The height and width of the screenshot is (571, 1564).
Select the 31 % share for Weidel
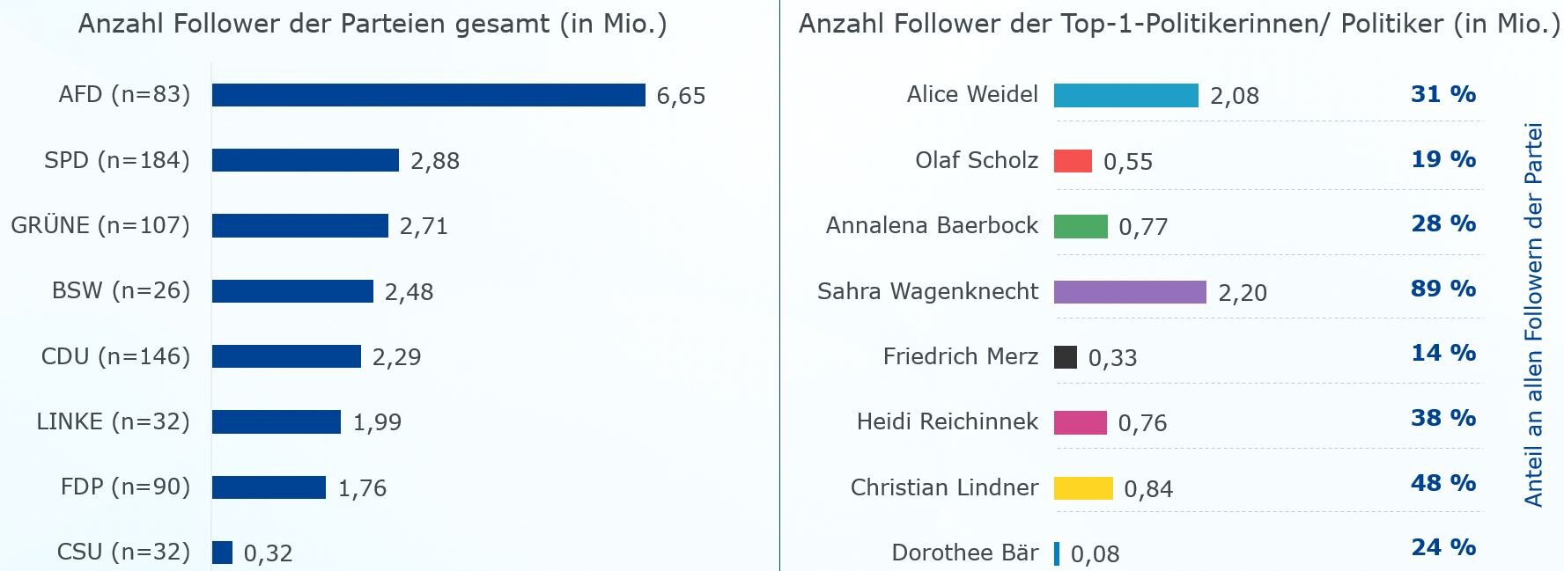pyautogui.click(x=1442, y=94)
